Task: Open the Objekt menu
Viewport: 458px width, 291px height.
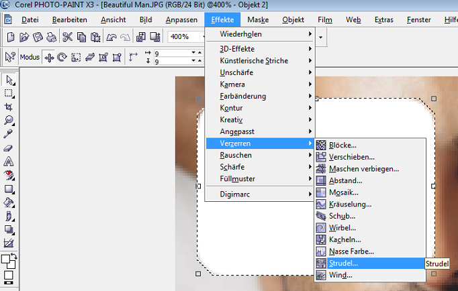Action: (293, 20)
